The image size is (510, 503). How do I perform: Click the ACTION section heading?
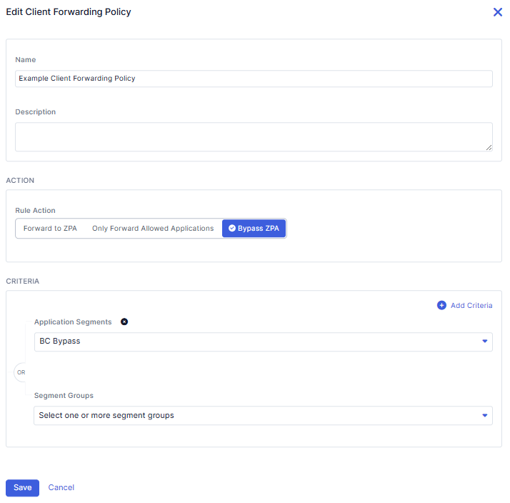click(x=20, y=181)
